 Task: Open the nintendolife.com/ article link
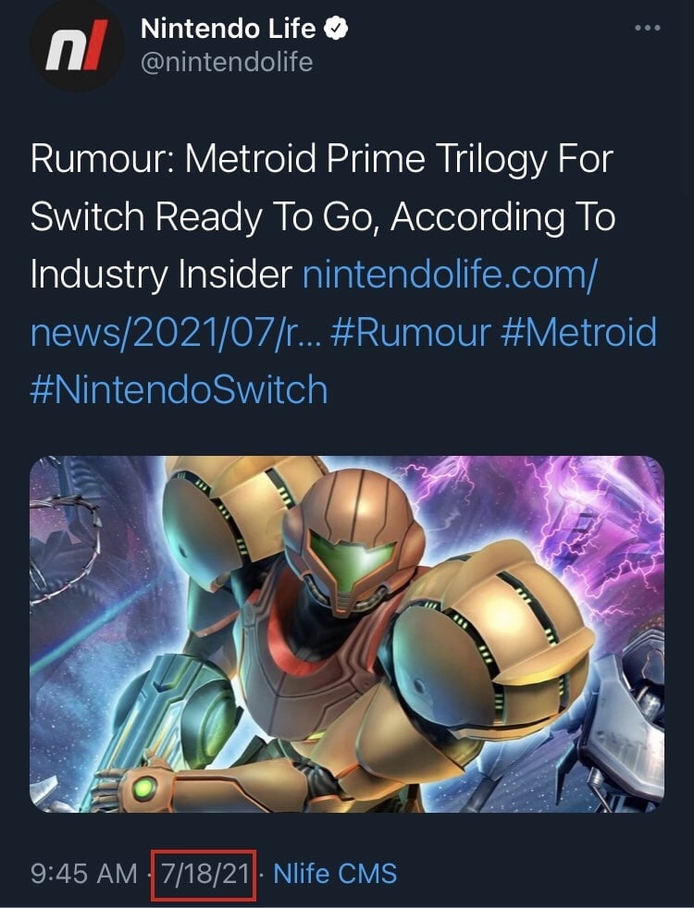(x=449, y=274)
